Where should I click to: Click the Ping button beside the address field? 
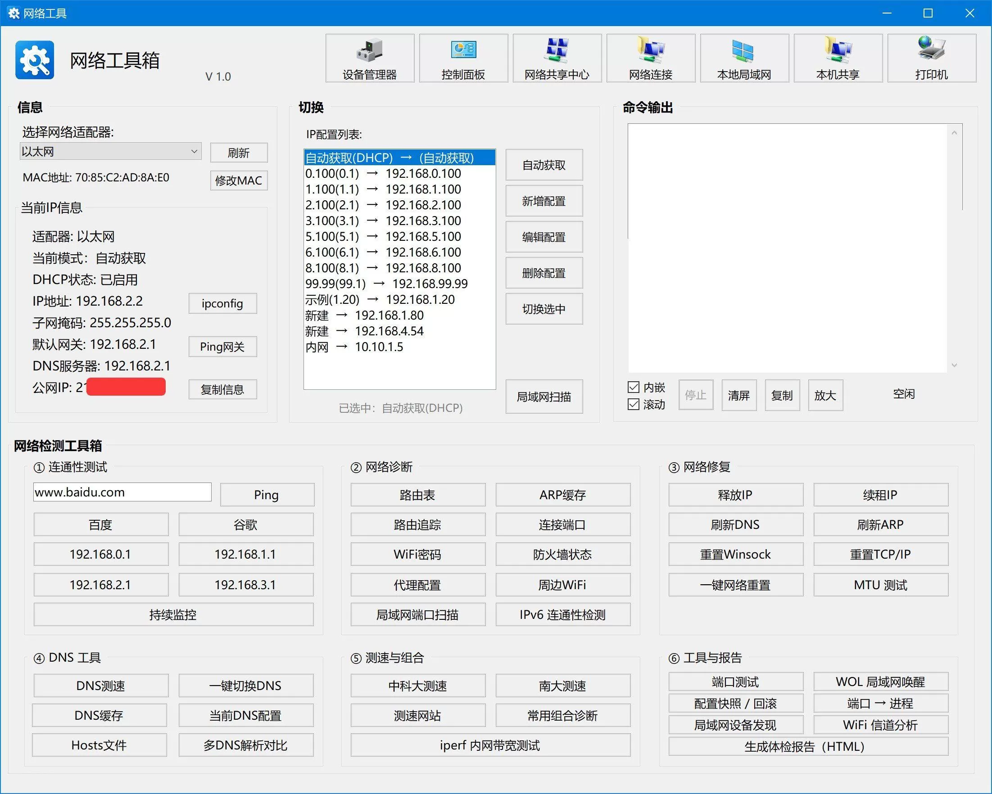pyautogui.click(x=267, y=495)
